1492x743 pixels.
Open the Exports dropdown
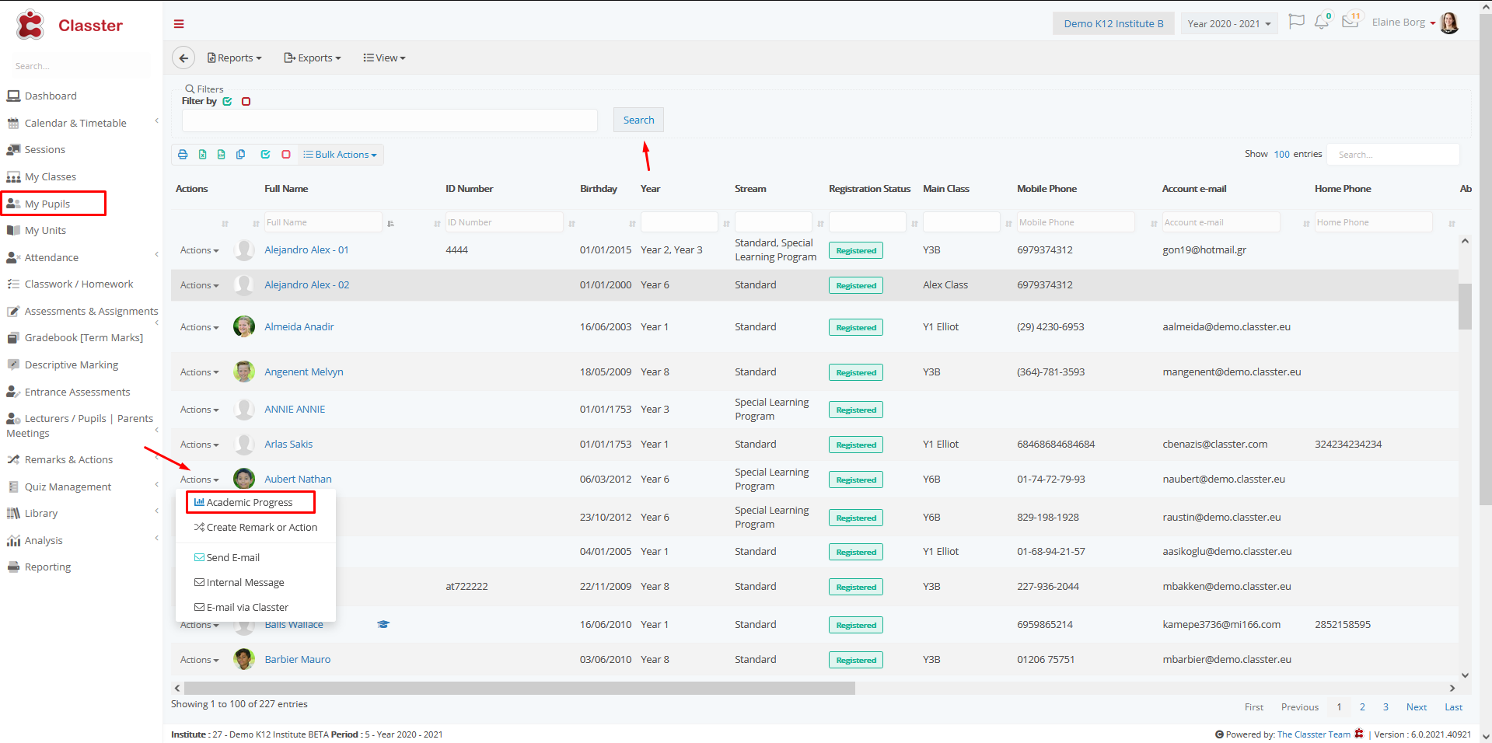click(x=313, y=58)
